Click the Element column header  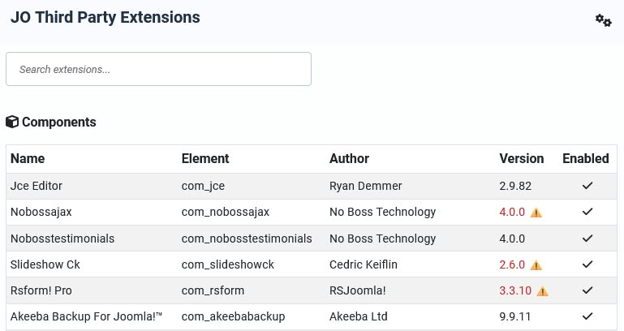click(205, 159)
